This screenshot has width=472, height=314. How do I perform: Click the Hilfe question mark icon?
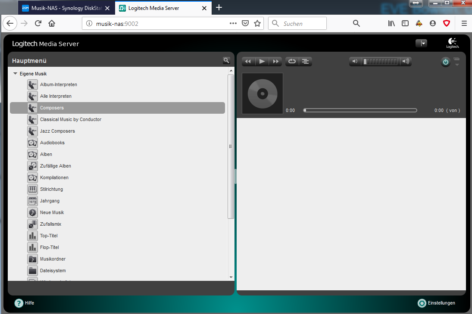19,303
